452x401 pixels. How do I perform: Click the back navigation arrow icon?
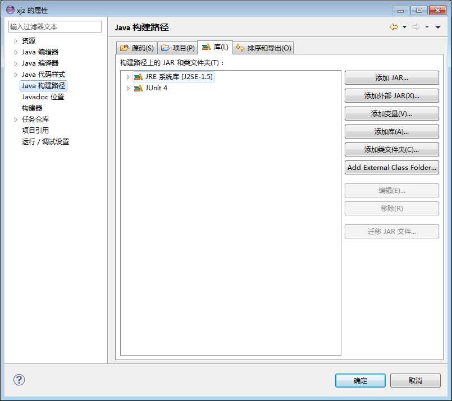point(394,27)
